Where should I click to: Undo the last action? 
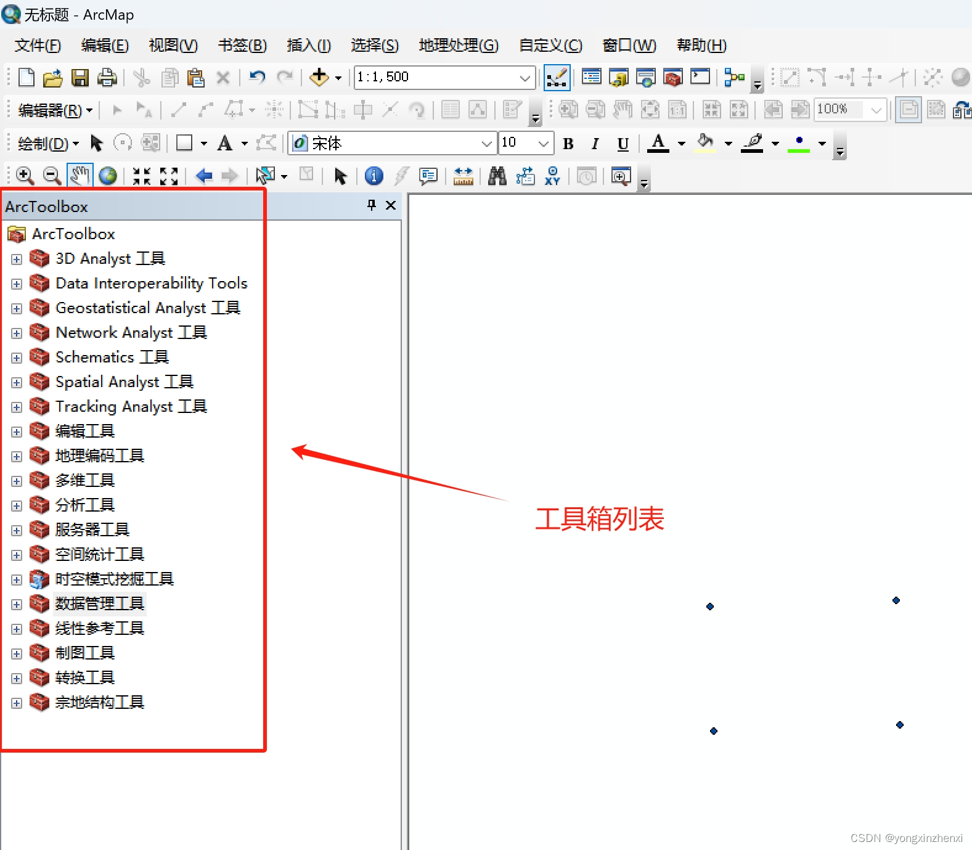click(x=257, y=78)
